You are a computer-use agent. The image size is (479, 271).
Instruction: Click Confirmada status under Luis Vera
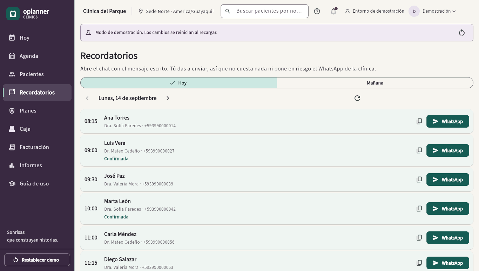click(116, 159)
